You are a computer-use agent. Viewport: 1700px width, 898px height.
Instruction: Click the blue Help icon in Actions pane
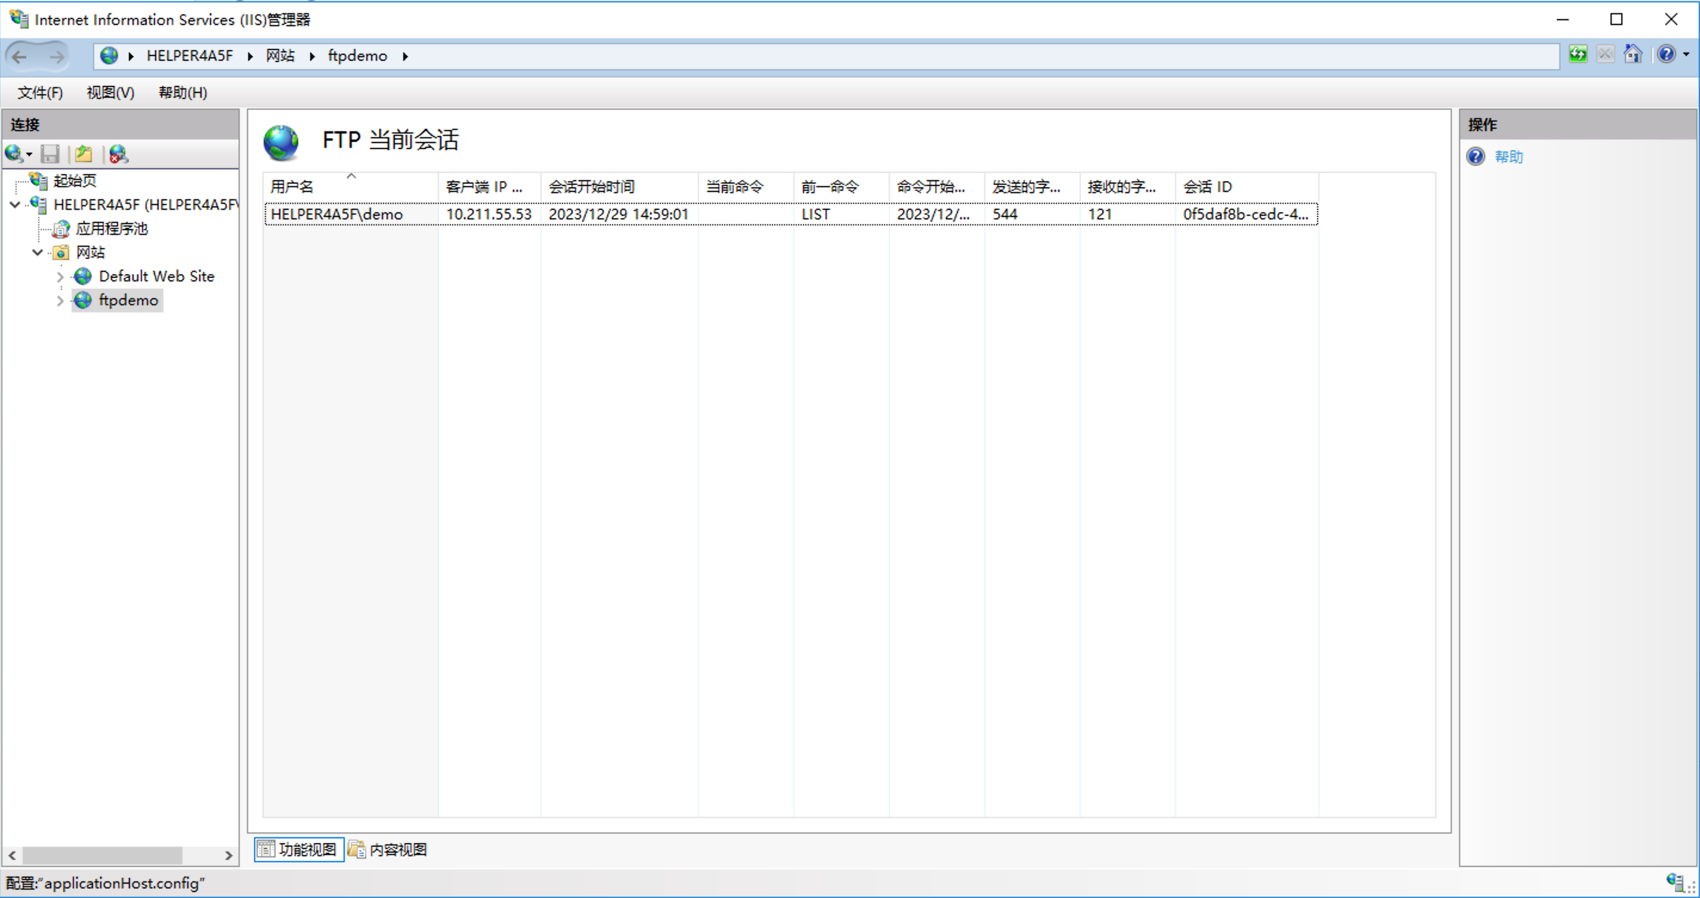pyautogui.click(x=1476, y=157)
